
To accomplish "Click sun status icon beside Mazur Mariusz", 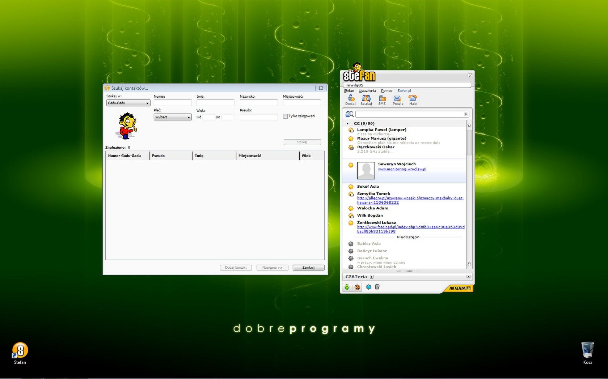I will point(351,139).
